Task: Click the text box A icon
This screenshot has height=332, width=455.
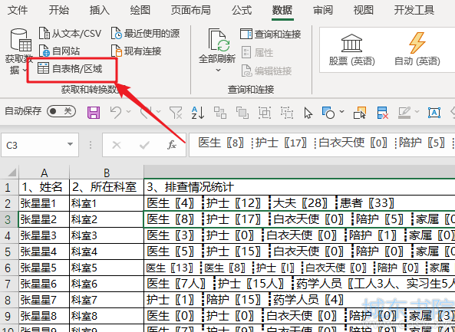Action: [434, 113]
